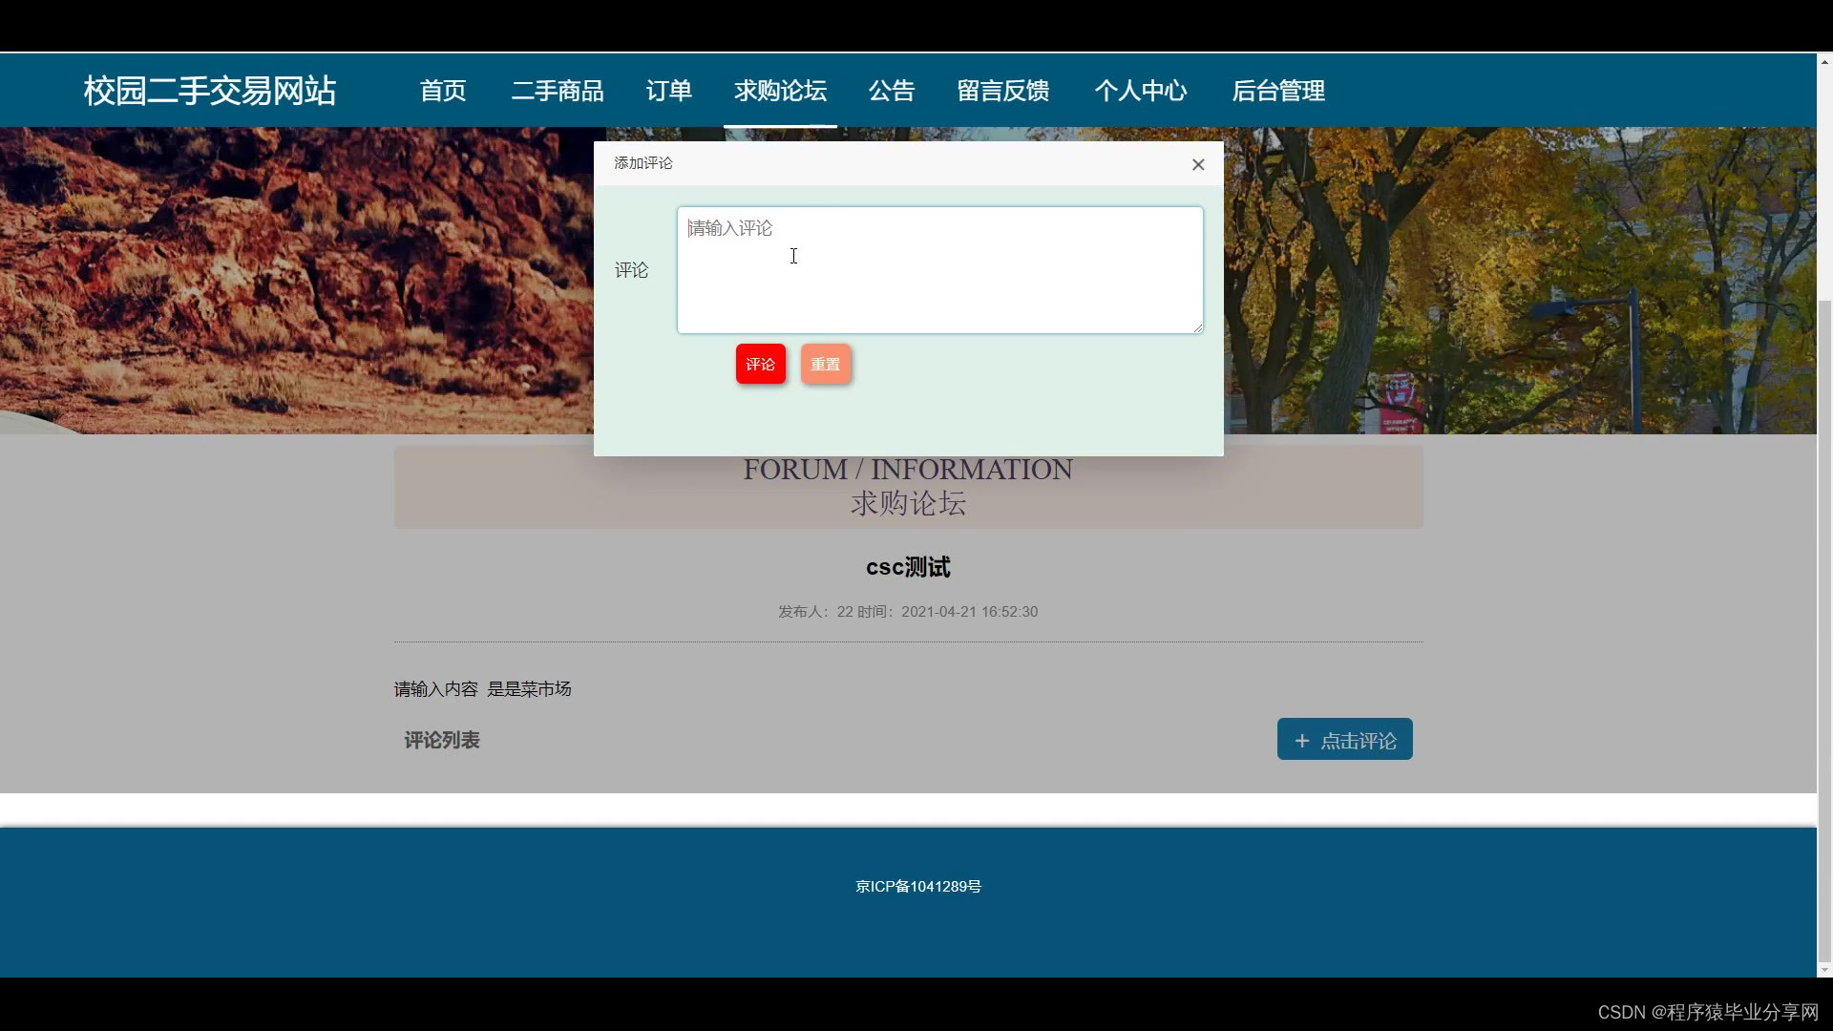Click the scrollbar up arrow
The height and width of the screenshot is (1031, 1833).
(x=1824, y=61)
